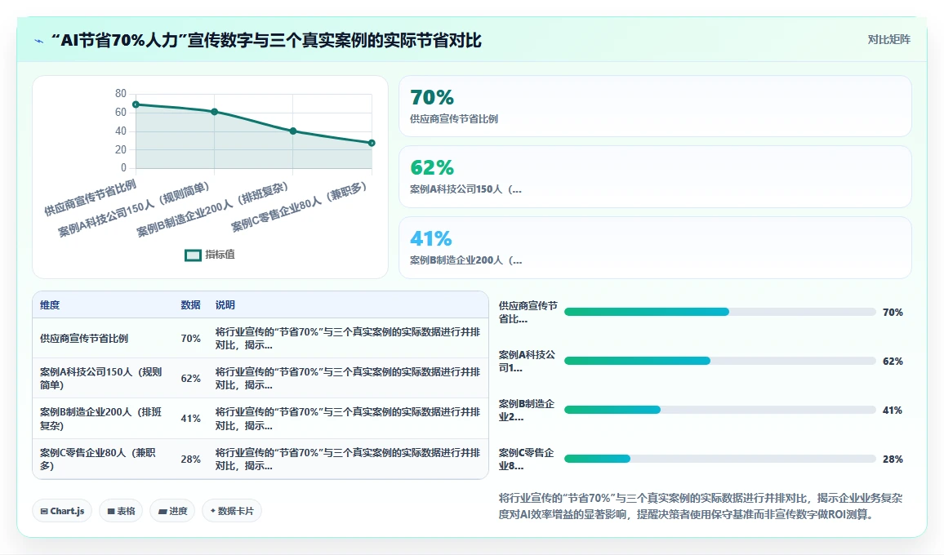The height and width of the screenshot is (555, 944).
Task: Click the 进度 chip
Action: pos(172,511)
